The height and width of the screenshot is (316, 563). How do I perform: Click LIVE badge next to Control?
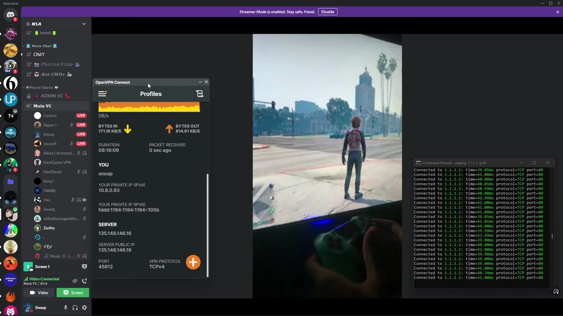click(x=81, y=115)
